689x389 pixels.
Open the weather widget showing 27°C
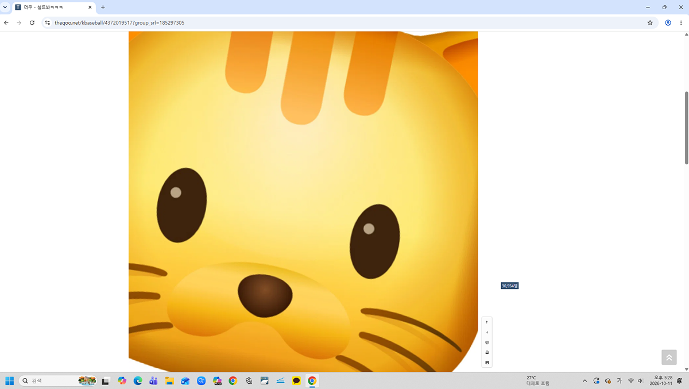(538, 380)
